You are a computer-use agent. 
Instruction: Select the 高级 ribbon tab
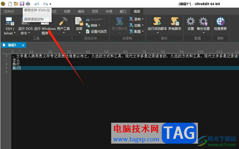point(137,12)
